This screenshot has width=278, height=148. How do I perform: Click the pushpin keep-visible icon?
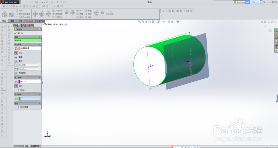pyautogui.click(x=22, y=33)
